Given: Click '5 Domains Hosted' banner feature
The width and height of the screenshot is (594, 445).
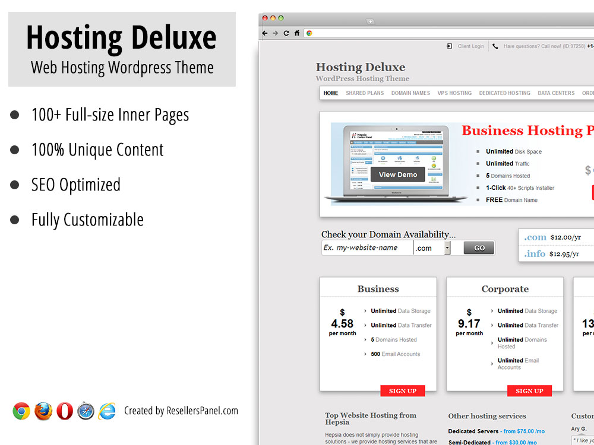Looking at the screenshot, I should pyautogui.click(x=508, y=176).
